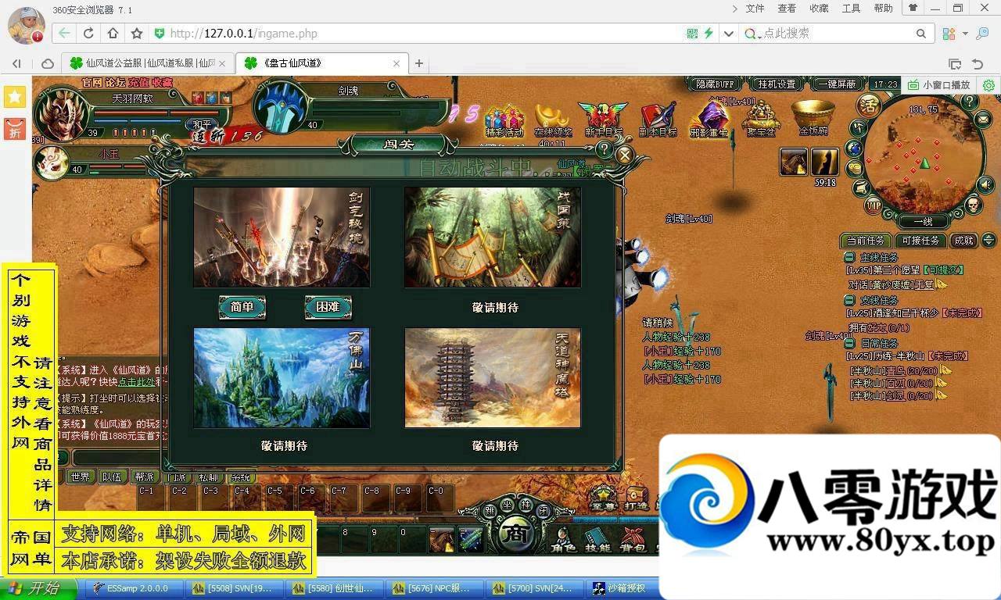Click the 一键屏蔽 block-all button
The width and height of the screenshot is (1001, 600).
(x=837, y=84)
